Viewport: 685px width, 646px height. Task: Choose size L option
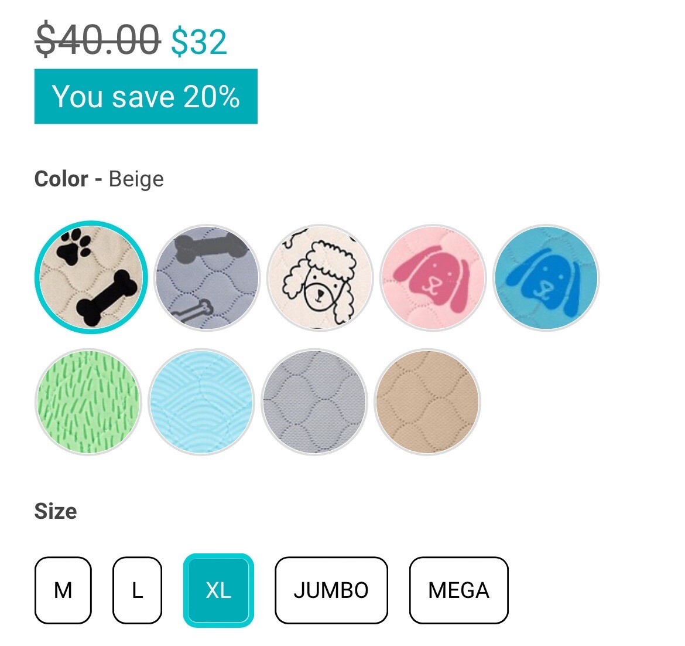(x=137, y=590)
